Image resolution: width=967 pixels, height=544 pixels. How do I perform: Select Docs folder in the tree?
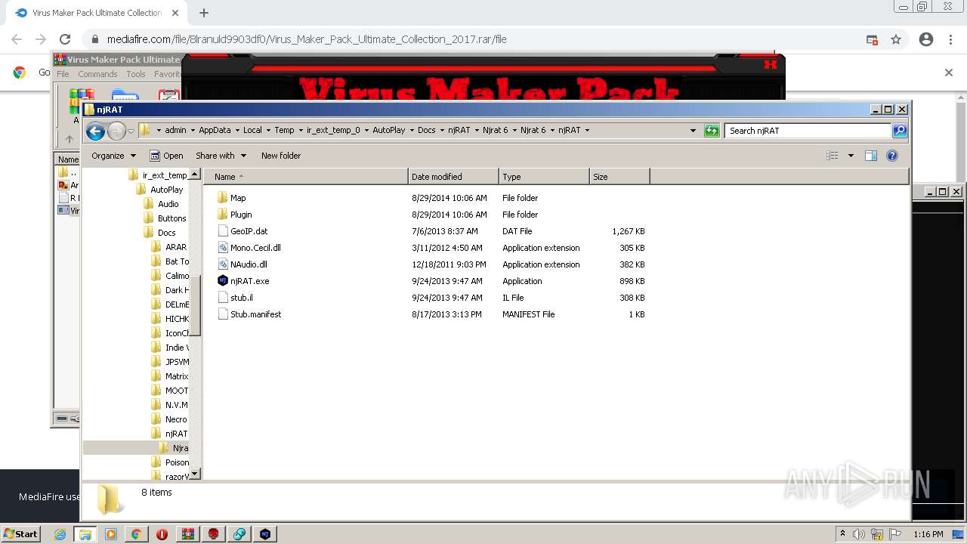click(166, 233)
